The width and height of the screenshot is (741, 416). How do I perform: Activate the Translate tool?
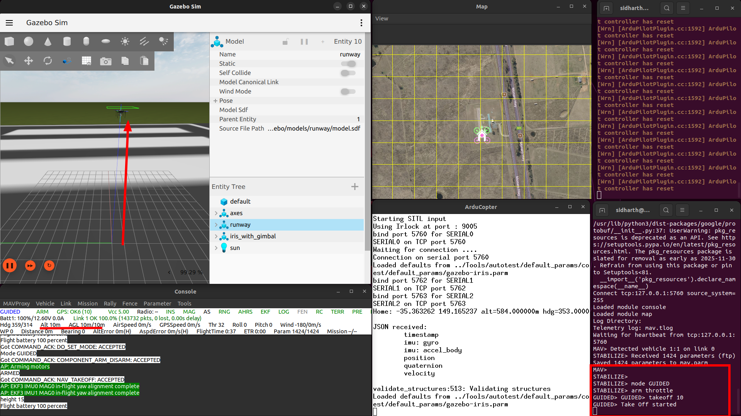click(29, 61)
